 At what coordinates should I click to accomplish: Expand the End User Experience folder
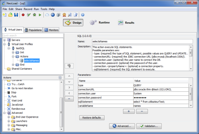click(9, 117)
